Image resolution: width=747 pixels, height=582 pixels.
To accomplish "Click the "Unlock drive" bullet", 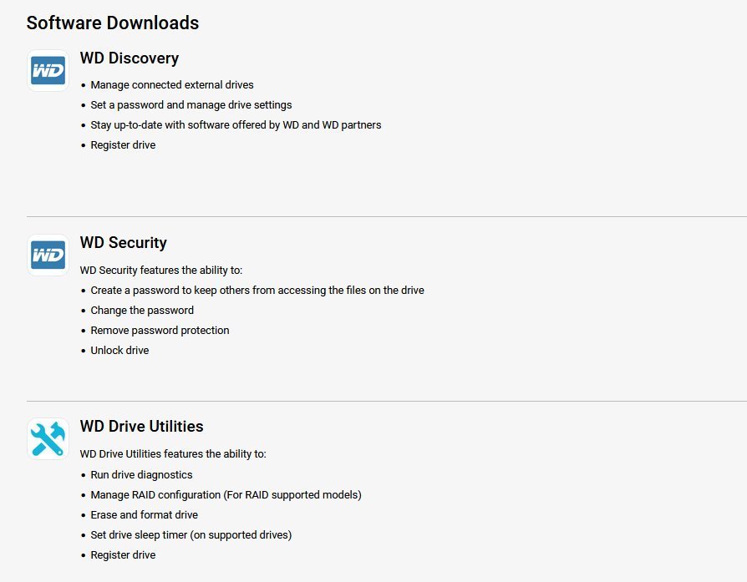I will 119,351.
